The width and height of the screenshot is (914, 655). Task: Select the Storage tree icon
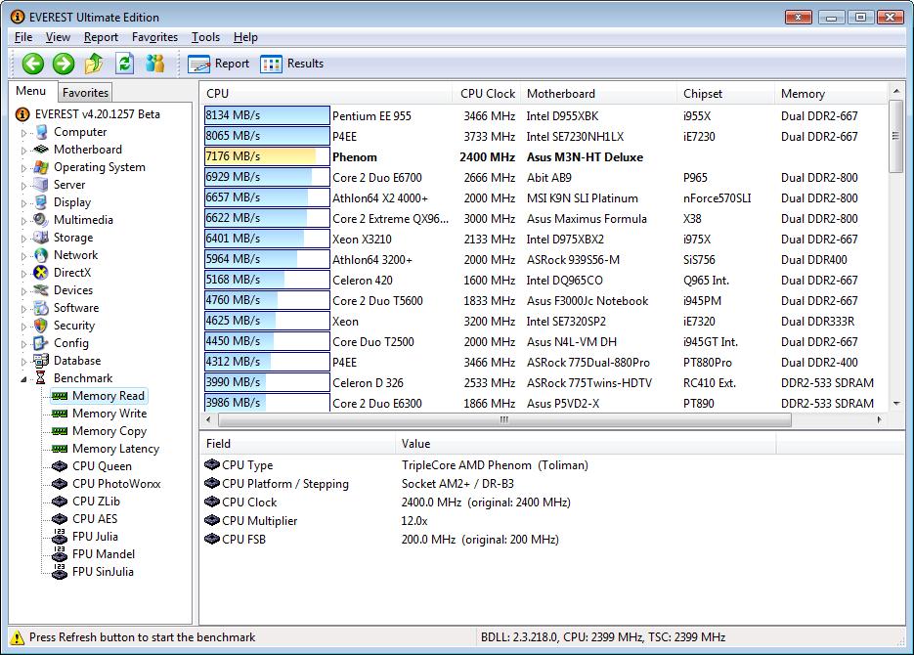coord(41,238)
